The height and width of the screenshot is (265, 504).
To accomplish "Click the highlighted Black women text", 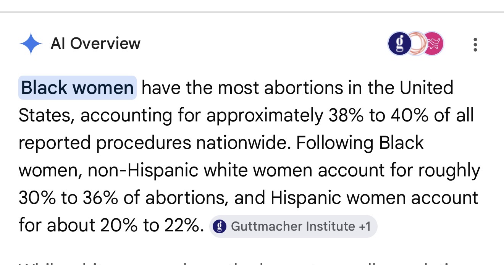I will click(78, 88).
